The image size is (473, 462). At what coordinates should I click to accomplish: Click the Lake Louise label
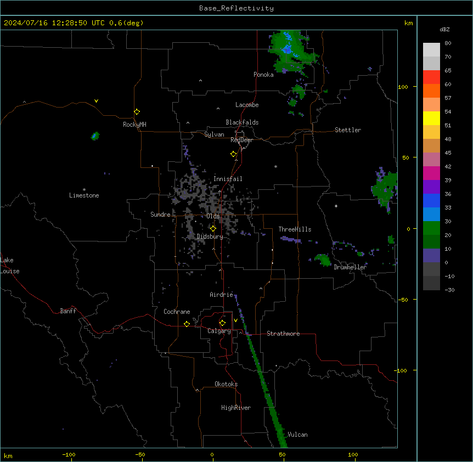click(x=10, y=266)
